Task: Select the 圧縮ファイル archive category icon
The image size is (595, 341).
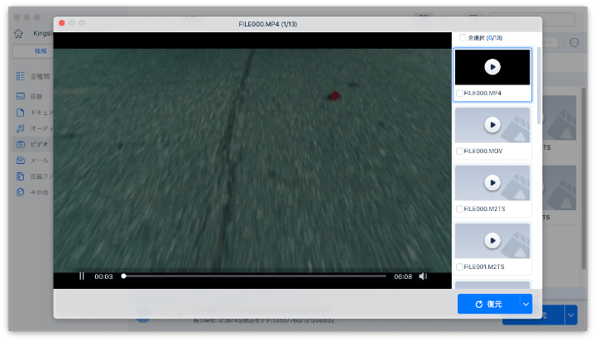Action: [x=21, y=176]
